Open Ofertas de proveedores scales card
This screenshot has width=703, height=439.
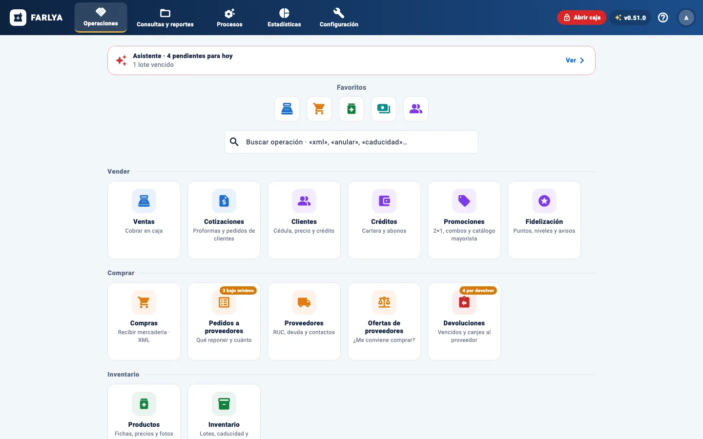point(384,321)
